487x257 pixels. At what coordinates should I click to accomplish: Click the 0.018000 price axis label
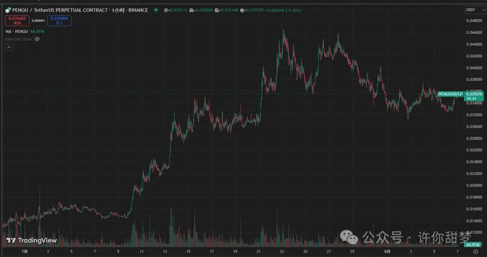click(x=474, y=197)
